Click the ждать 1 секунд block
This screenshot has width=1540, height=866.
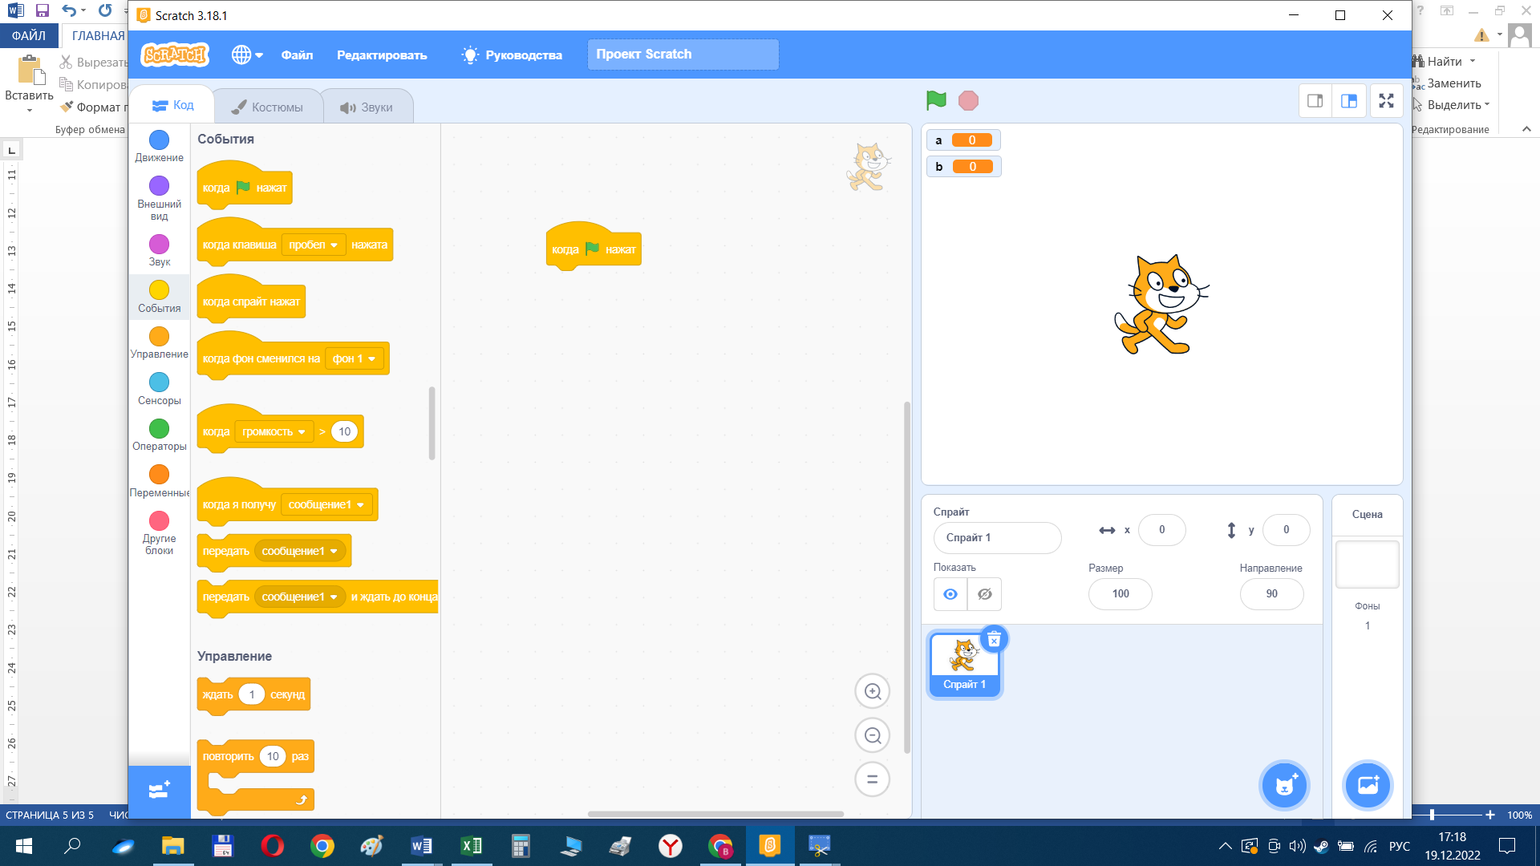[253, 694]
